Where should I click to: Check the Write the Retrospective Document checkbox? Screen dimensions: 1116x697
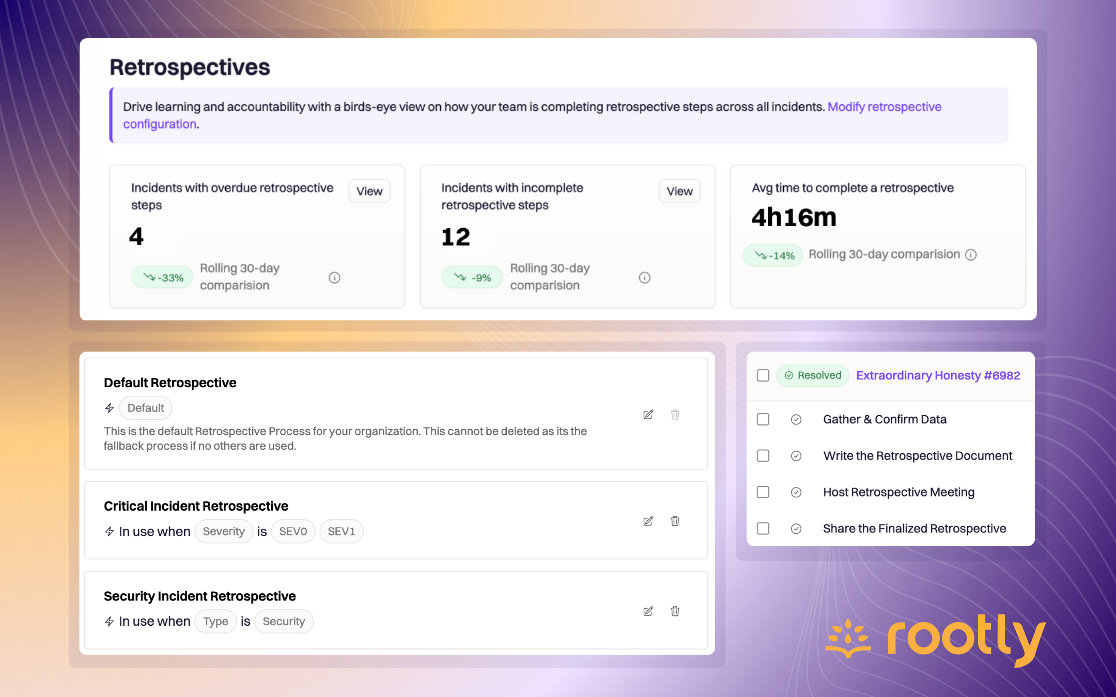763,455
